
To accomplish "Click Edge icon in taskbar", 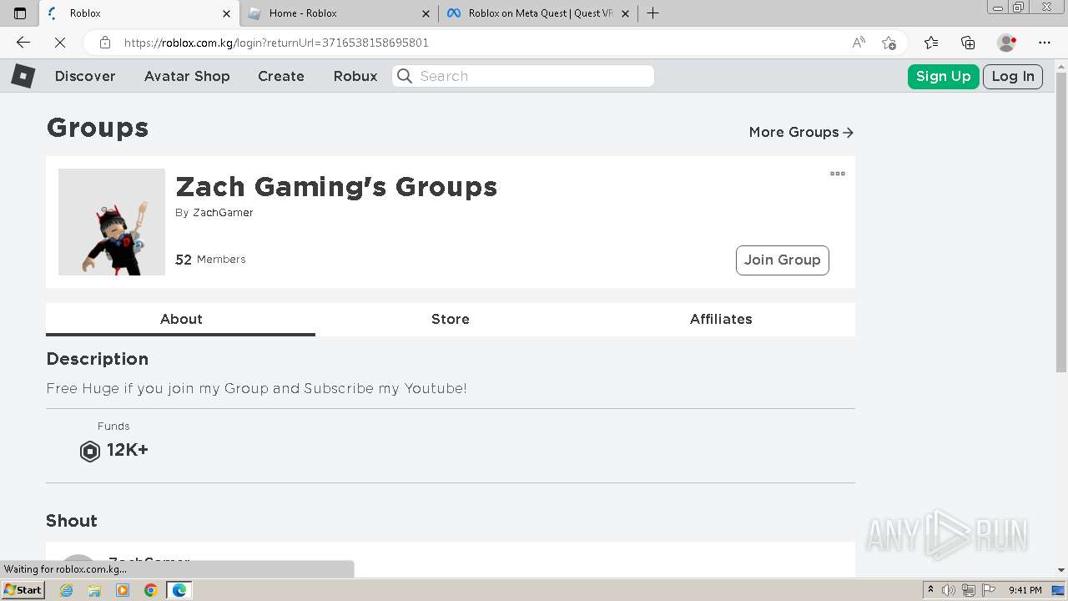I will 179,590.
